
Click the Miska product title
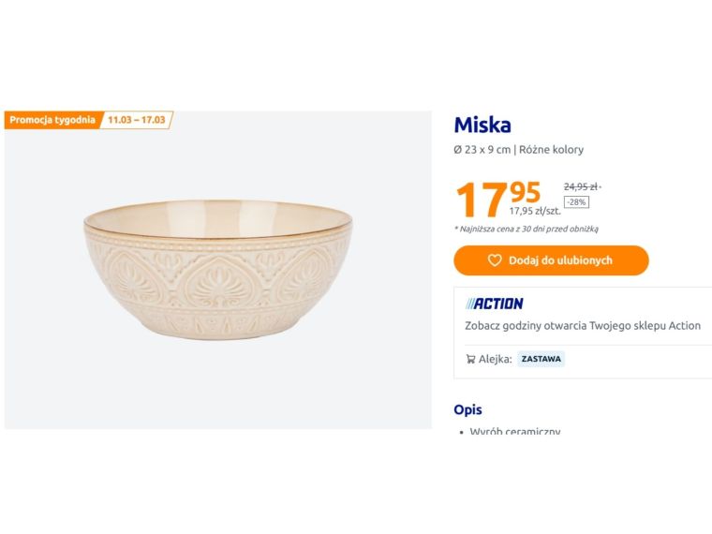pos(482,125)
